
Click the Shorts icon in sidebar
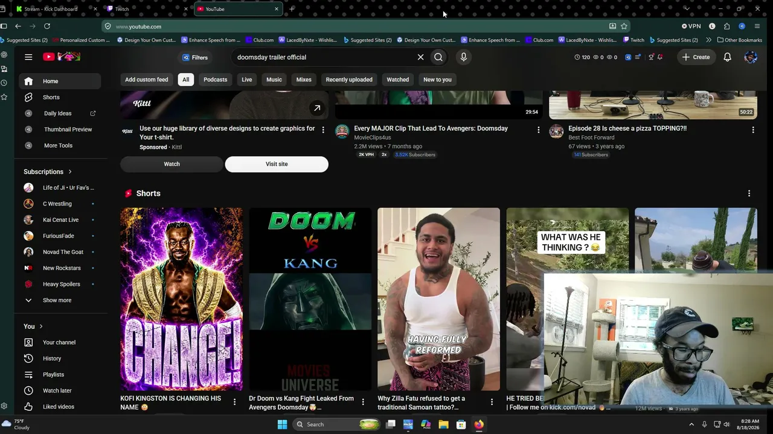[28, 97]
